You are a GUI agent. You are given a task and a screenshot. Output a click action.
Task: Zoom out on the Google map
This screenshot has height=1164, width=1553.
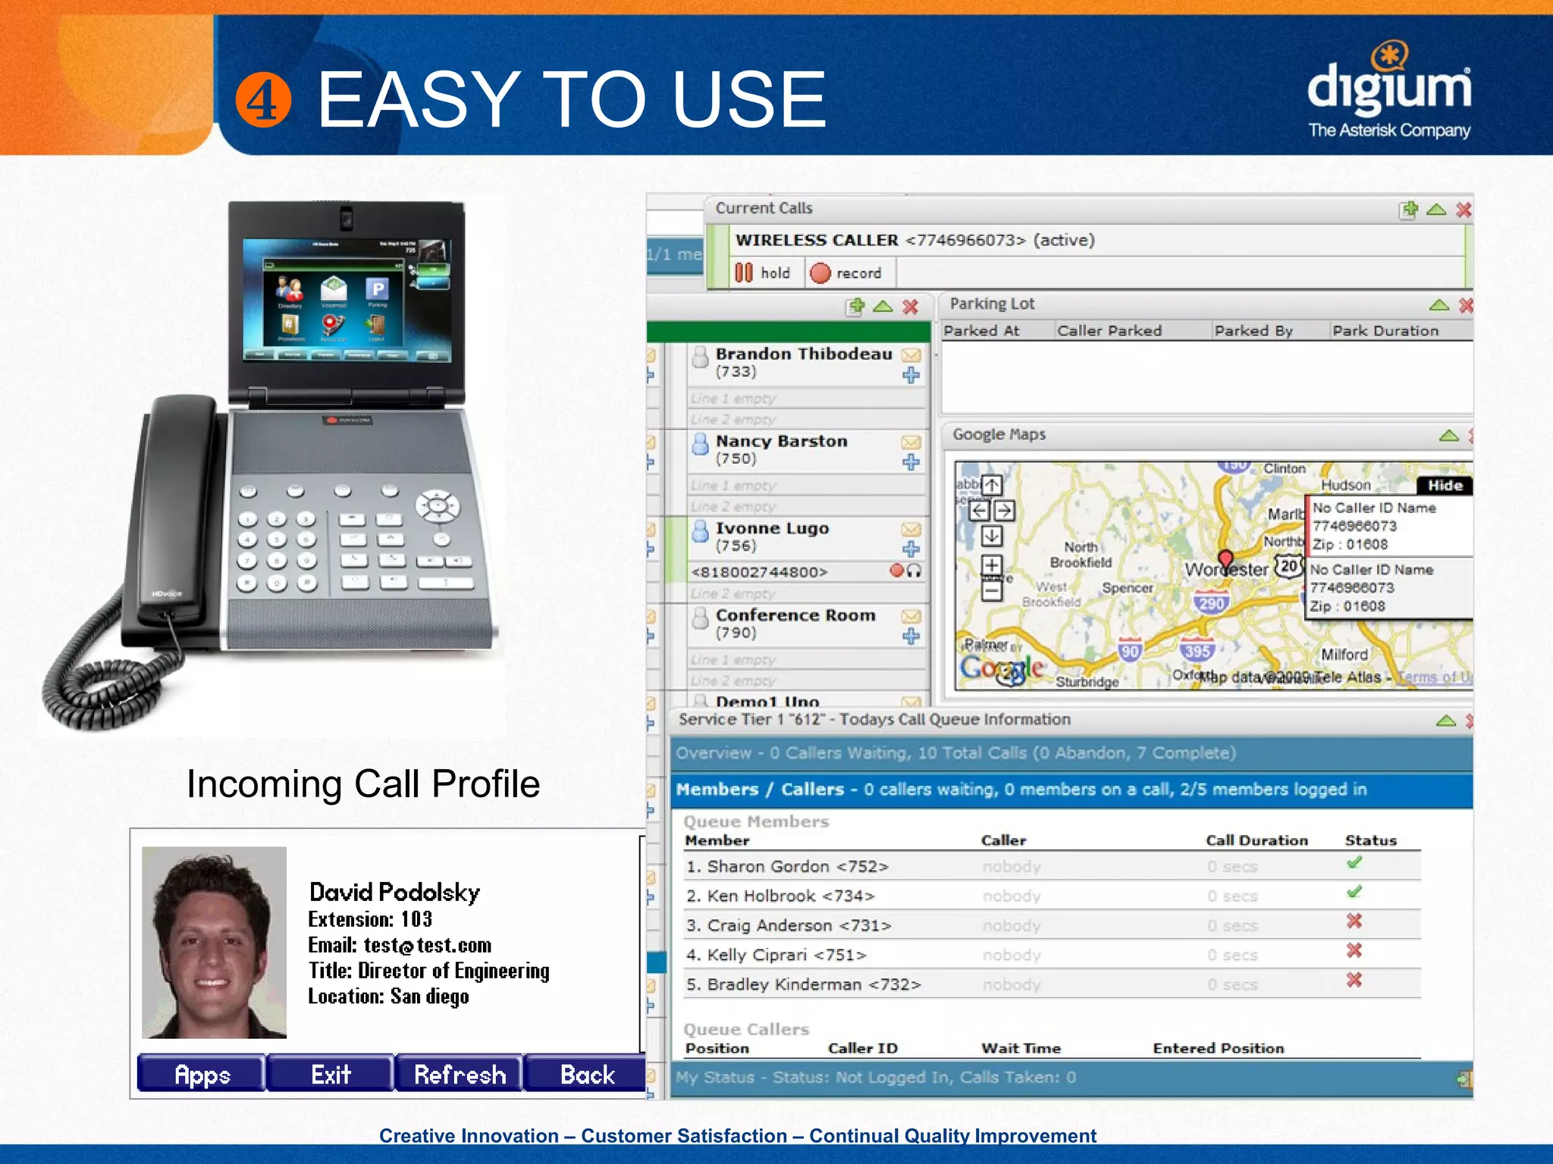(x=992, y=591)
